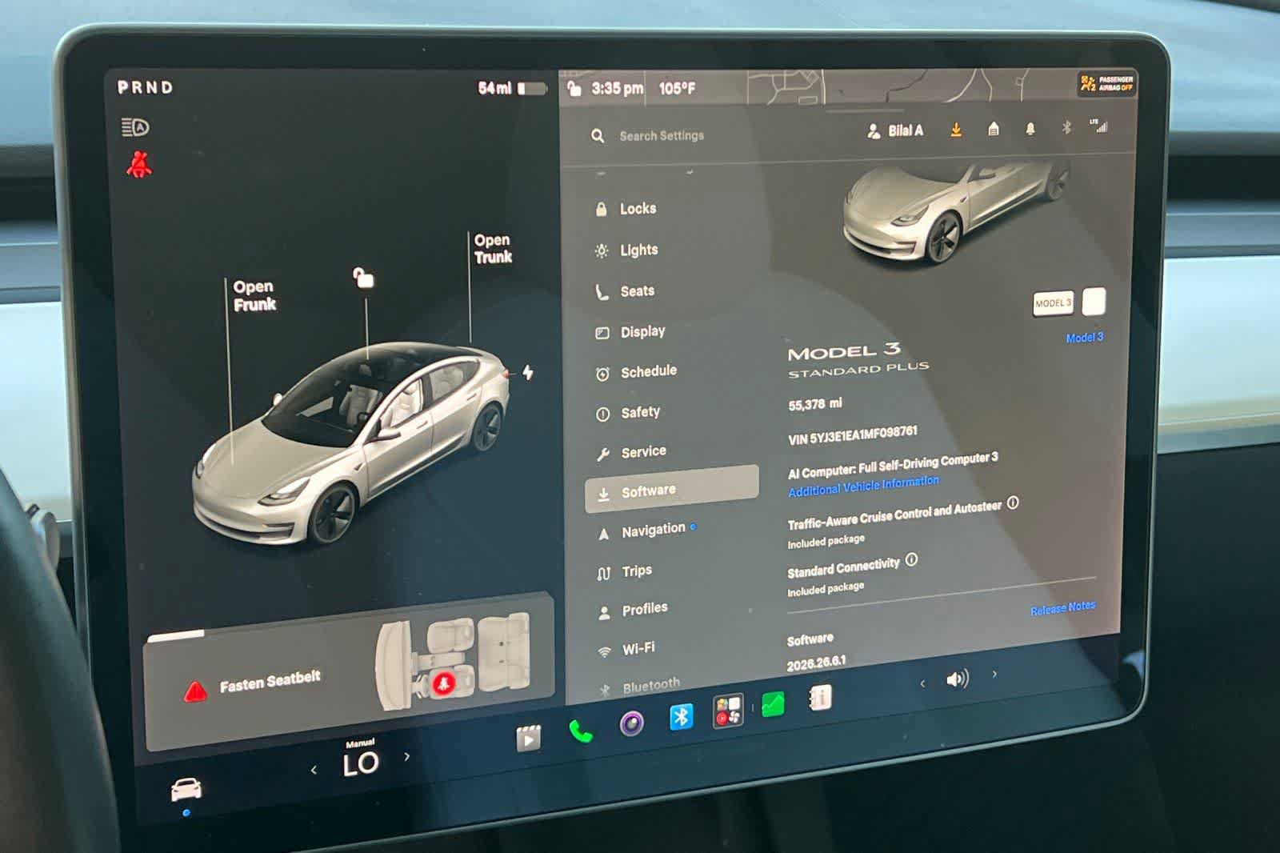Tap the charge port lightning bolt icon
1280x853 pixels.
point(528,372)
